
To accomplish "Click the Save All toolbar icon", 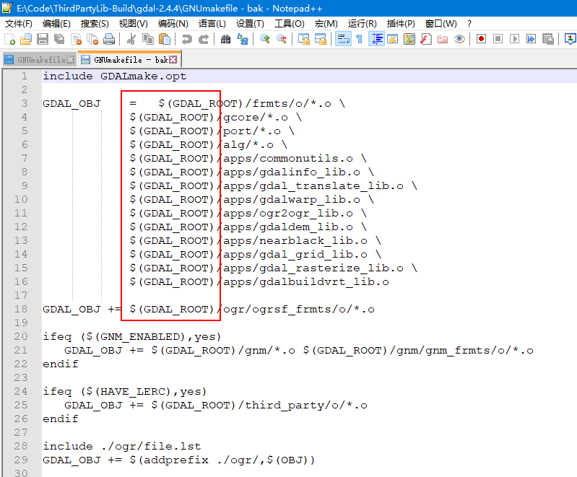I will [x=59, y=39].
